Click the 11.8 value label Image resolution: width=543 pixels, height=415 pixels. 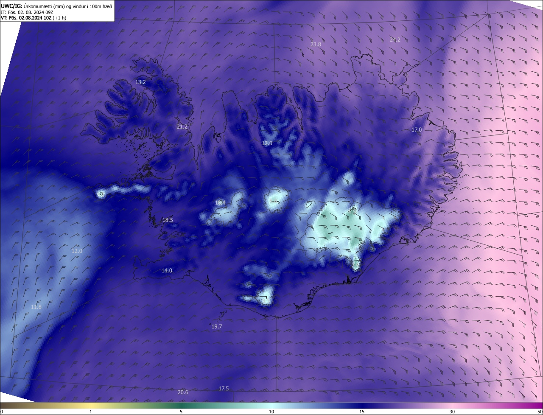[36, 307]
